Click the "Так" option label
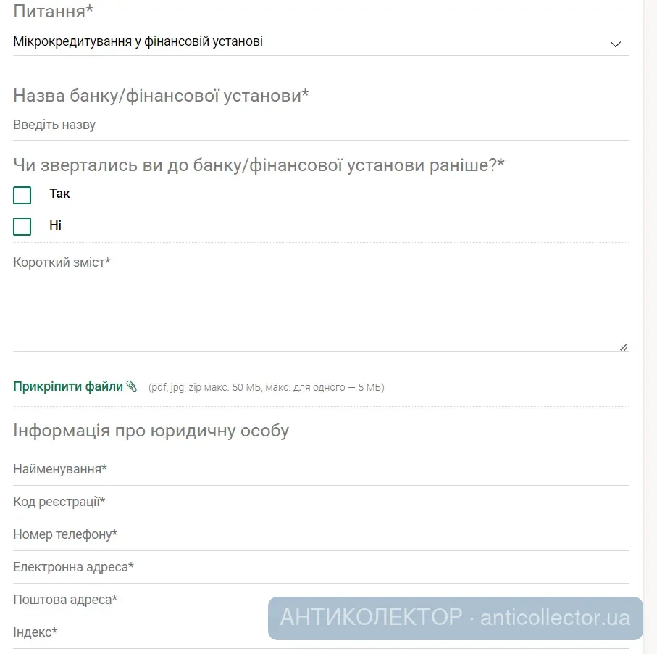 pyautogui.click(x=59, y=194)
